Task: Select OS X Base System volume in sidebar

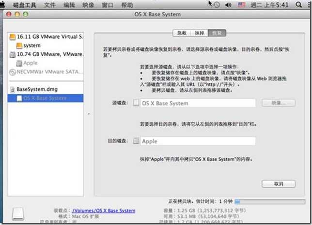Action: (x=46, y=98)
